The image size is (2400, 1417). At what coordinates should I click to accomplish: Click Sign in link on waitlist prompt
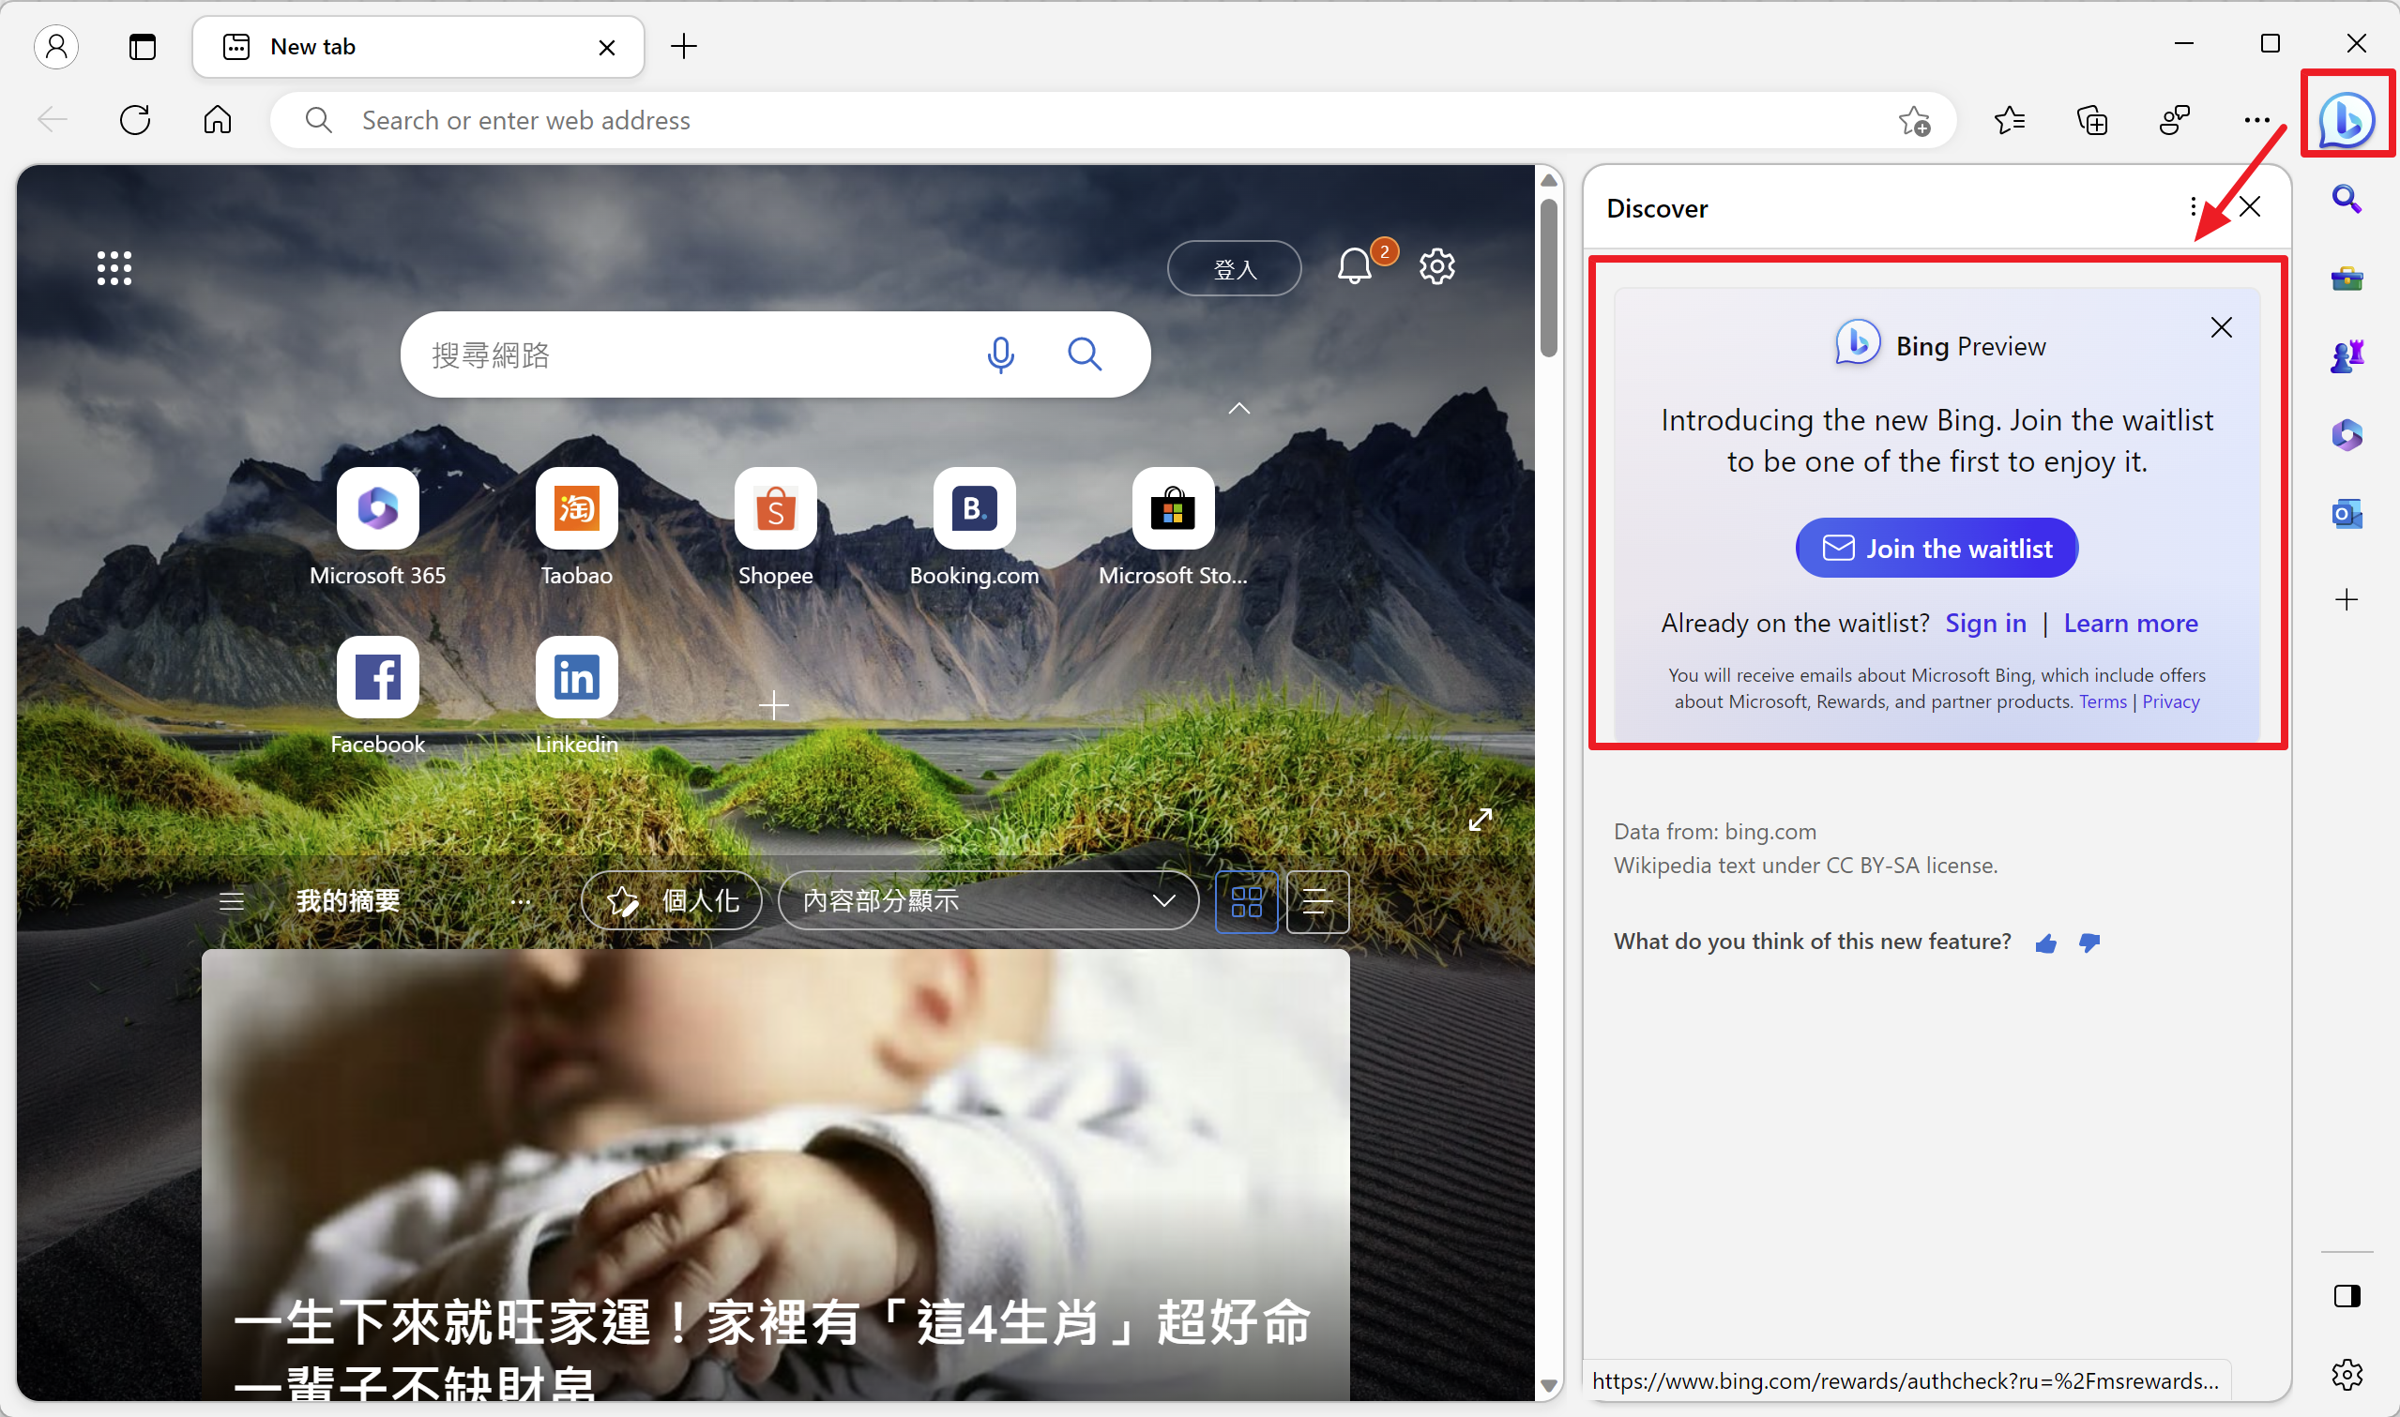(1986, 623)
